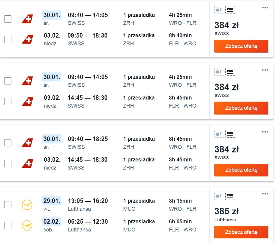Click SWISS logo on the 09:40–18:25 flight
Screen dimensions: 275x242
click(27, 142)
